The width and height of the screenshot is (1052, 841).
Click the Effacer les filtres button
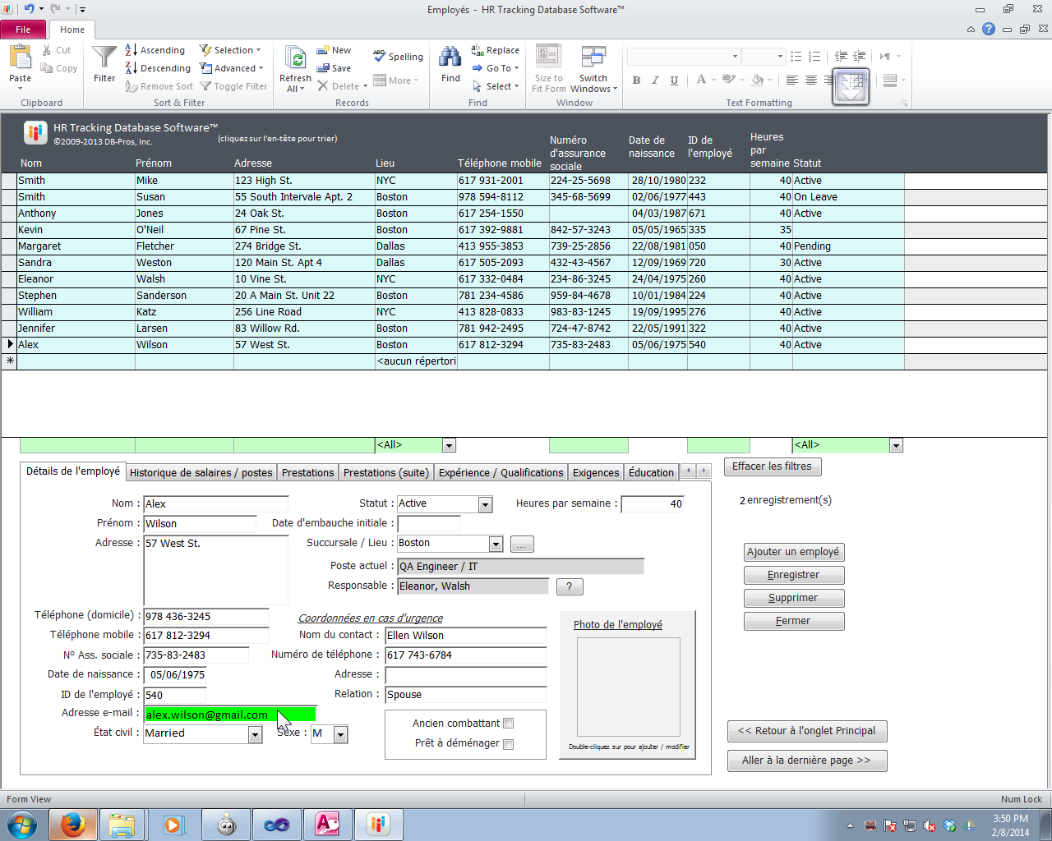tap(773, 466)
